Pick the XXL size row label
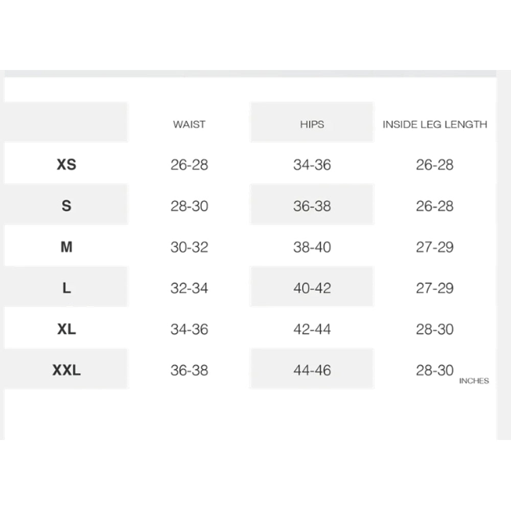 [x=66, y=370]
